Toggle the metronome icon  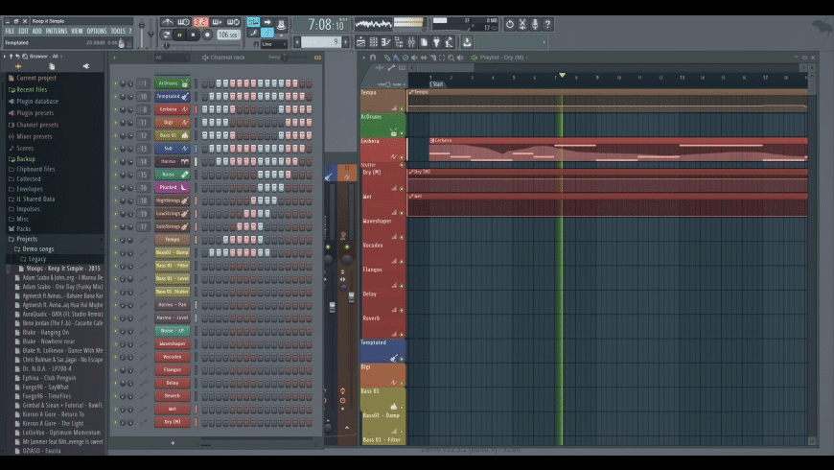[x=168, y=22]
